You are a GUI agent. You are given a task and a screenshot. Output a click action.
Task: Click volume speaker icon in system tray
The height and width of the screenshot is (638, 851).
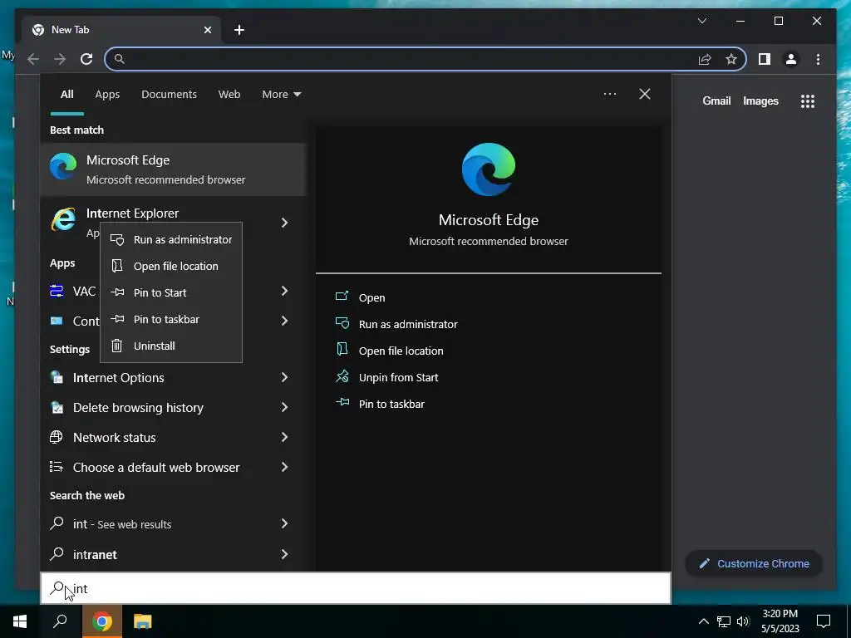click(x=743, y=621)
